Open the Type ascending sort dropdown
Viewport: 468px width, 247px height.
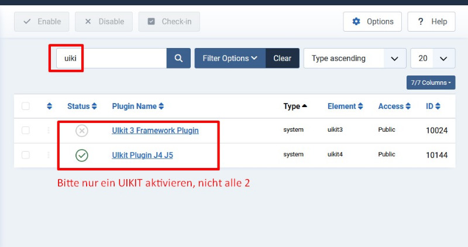(355, 59)
